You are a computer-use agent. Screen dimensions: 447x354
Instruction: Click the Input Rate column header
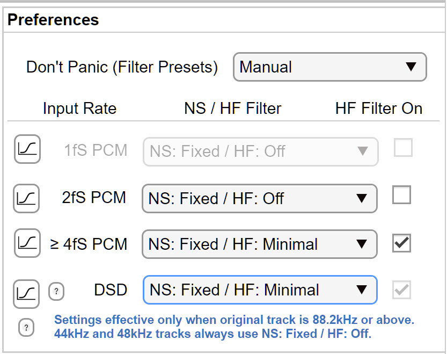79,109
